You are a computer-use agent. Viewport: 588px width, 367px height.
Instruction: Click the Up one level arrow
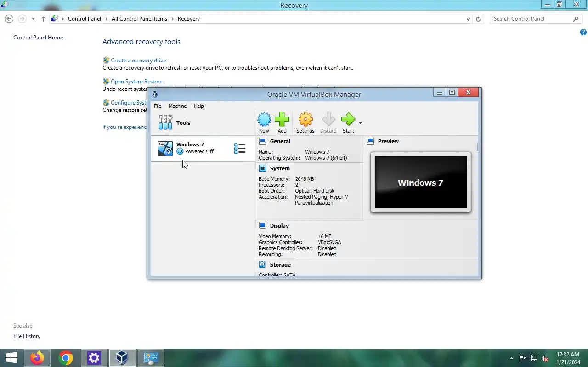[44, 19]
